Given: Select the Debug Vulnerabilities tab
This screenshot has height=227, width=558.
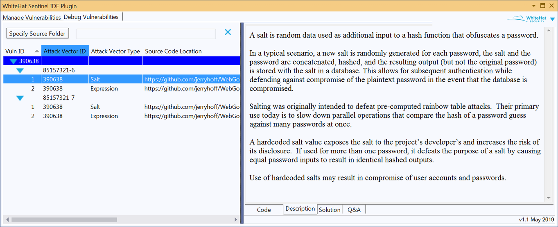Looking at the screenshot, I should coord(91,17).
